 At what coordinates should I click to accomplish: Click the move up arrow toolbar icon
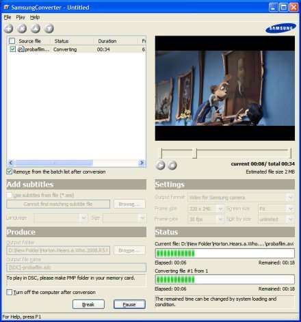click(x=36, y=29)
